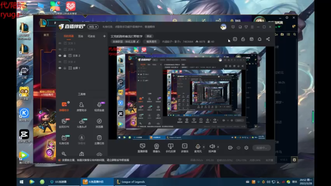Click the 连接中 start stream button
This screenshot has height=186, width=331.
click(x=261, y=148)
